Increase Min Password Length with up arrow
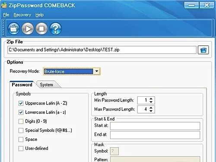 click(x=151, y=99)
